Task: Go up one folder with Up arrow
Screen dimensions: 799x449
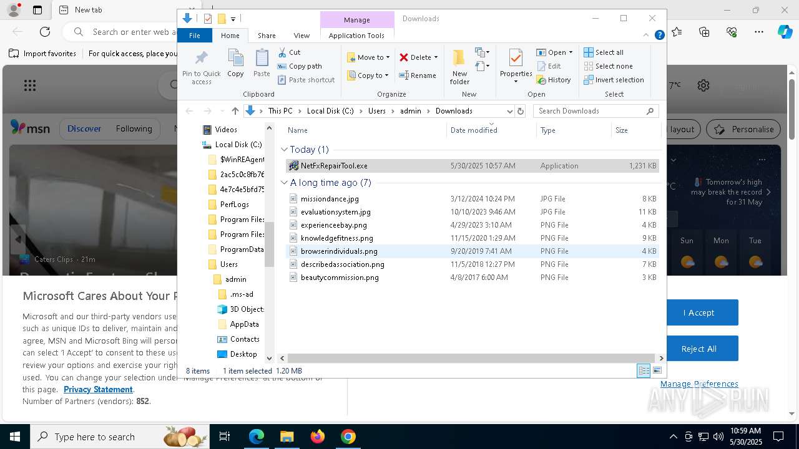Action: pyautogui.click(x=235, y=111)
